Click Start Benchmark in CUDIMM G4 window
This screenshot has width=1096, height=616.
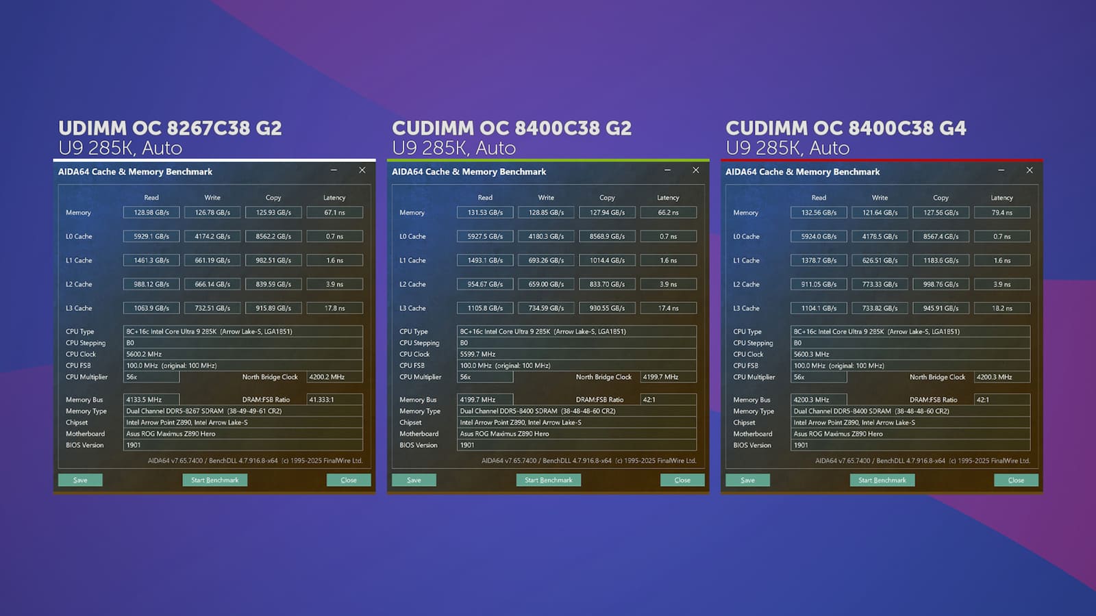point(882,480)
